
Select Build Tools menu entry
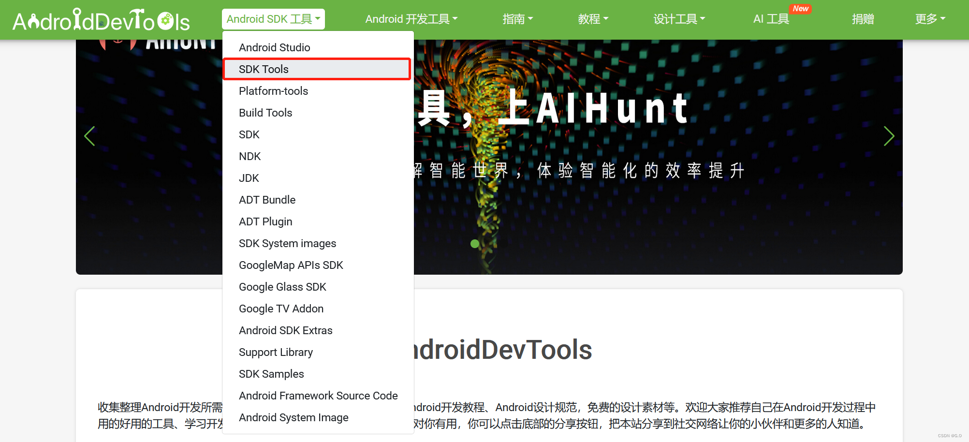click(x=318, y=113)
